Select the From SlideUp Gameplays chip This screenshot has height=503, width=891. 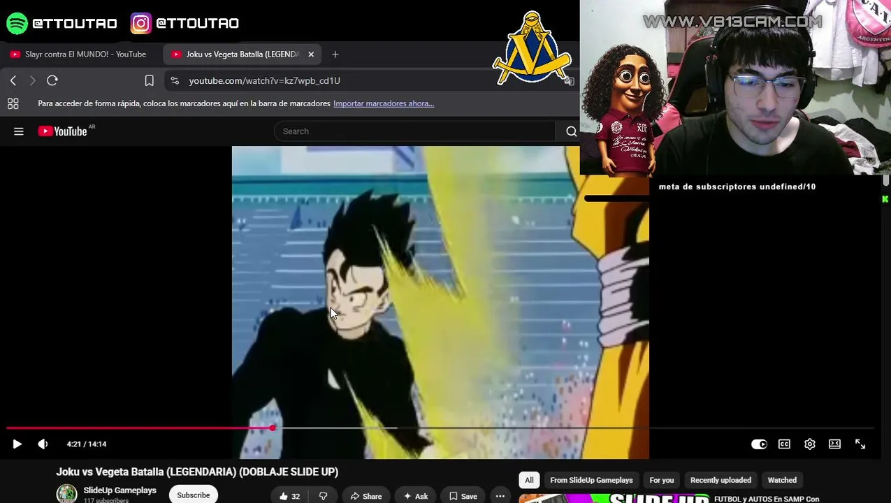coord(591,480)
